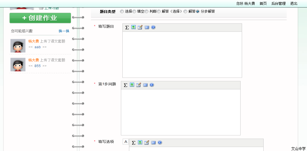Click blue list icon in 第1步问题 toolbar
Screen dimensions: 307x151
coord(145,85)
